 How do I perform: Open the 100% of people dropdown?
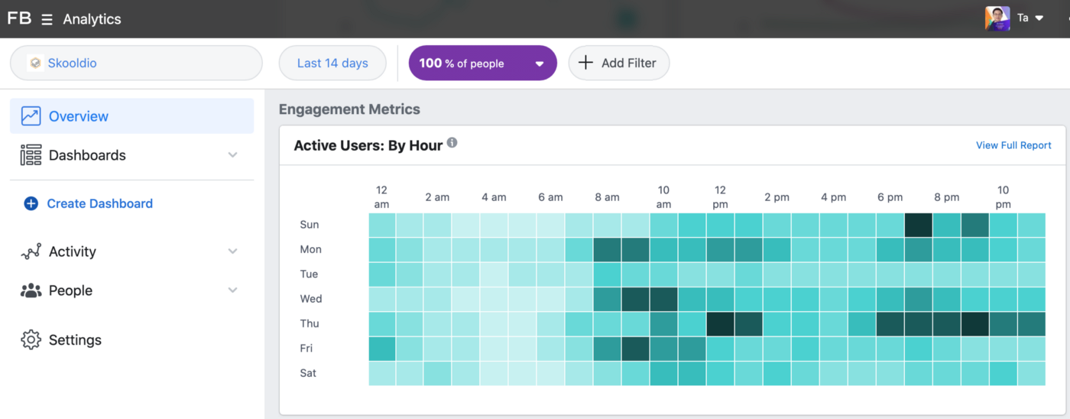click(482, 63)
